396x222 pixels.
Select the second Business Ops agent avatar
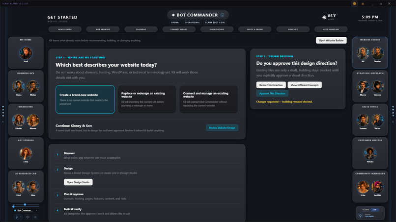pos(33,87)
